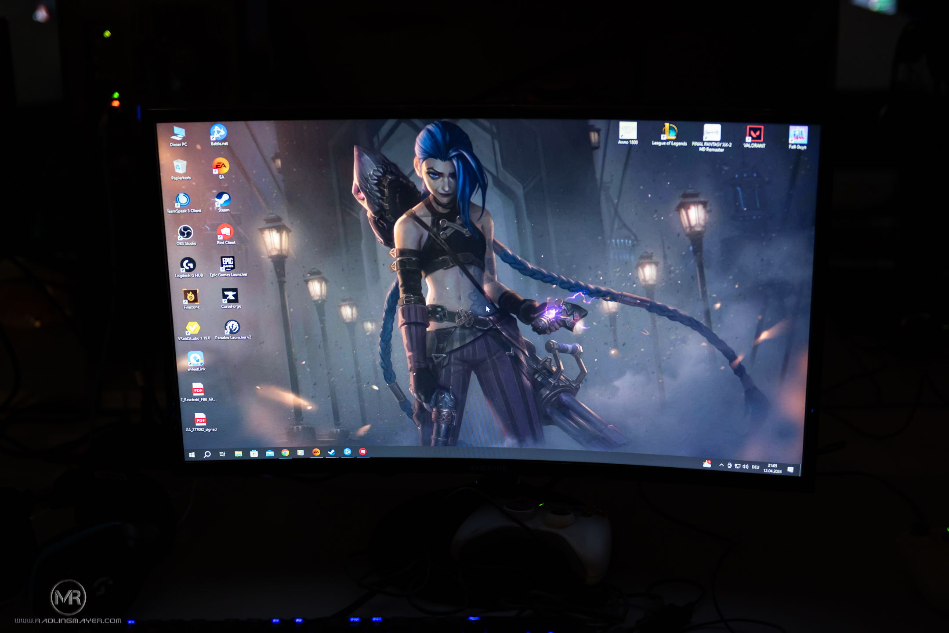Open the clock showing 21:05
Image resolution: width=949 pixels, height=633 pixels.
772,468
